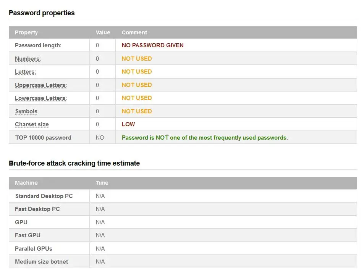Select the Uppercase Letters label
The width and height of the screenshot is (364, 272).
click(x=40, y=85)
